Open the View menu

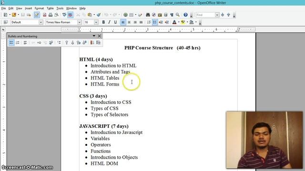click(x=19, y=9)
